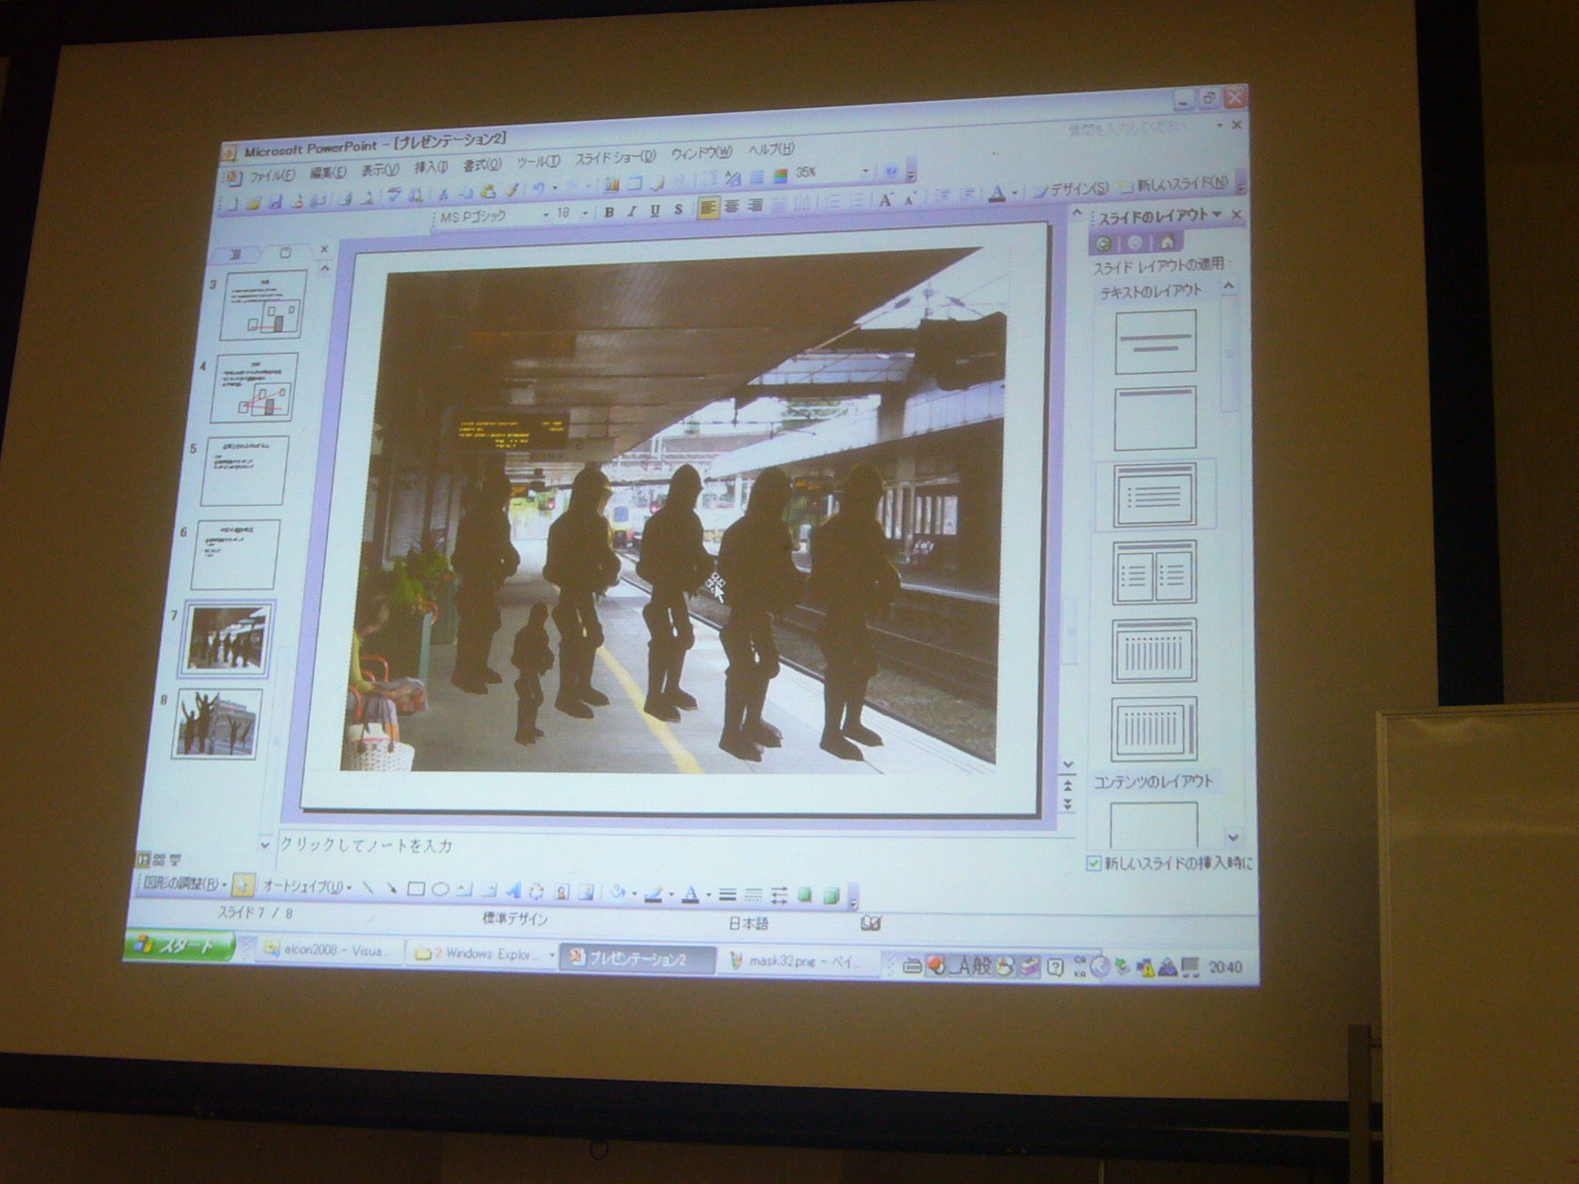Open the Line Style options
The image size is (1579, 1184).
pyautogui.click(x=727, y=894)
